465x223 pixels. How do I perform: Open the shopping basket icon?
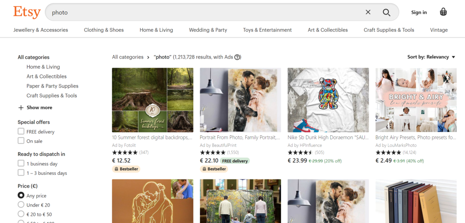coord(443,12)
